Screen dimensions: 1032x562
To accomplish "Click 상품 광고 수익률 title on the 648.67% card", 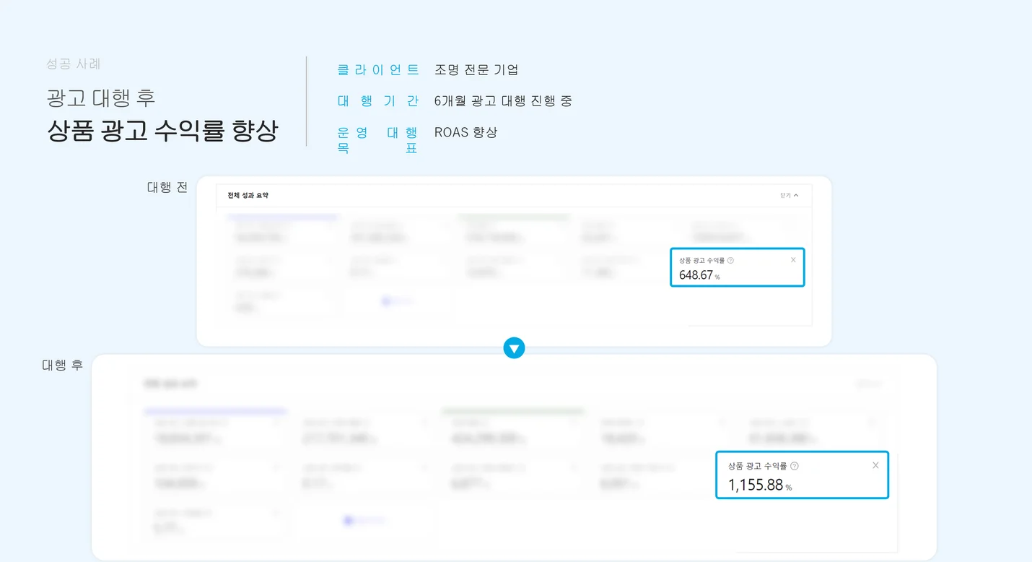I will [x=701, y=260].
